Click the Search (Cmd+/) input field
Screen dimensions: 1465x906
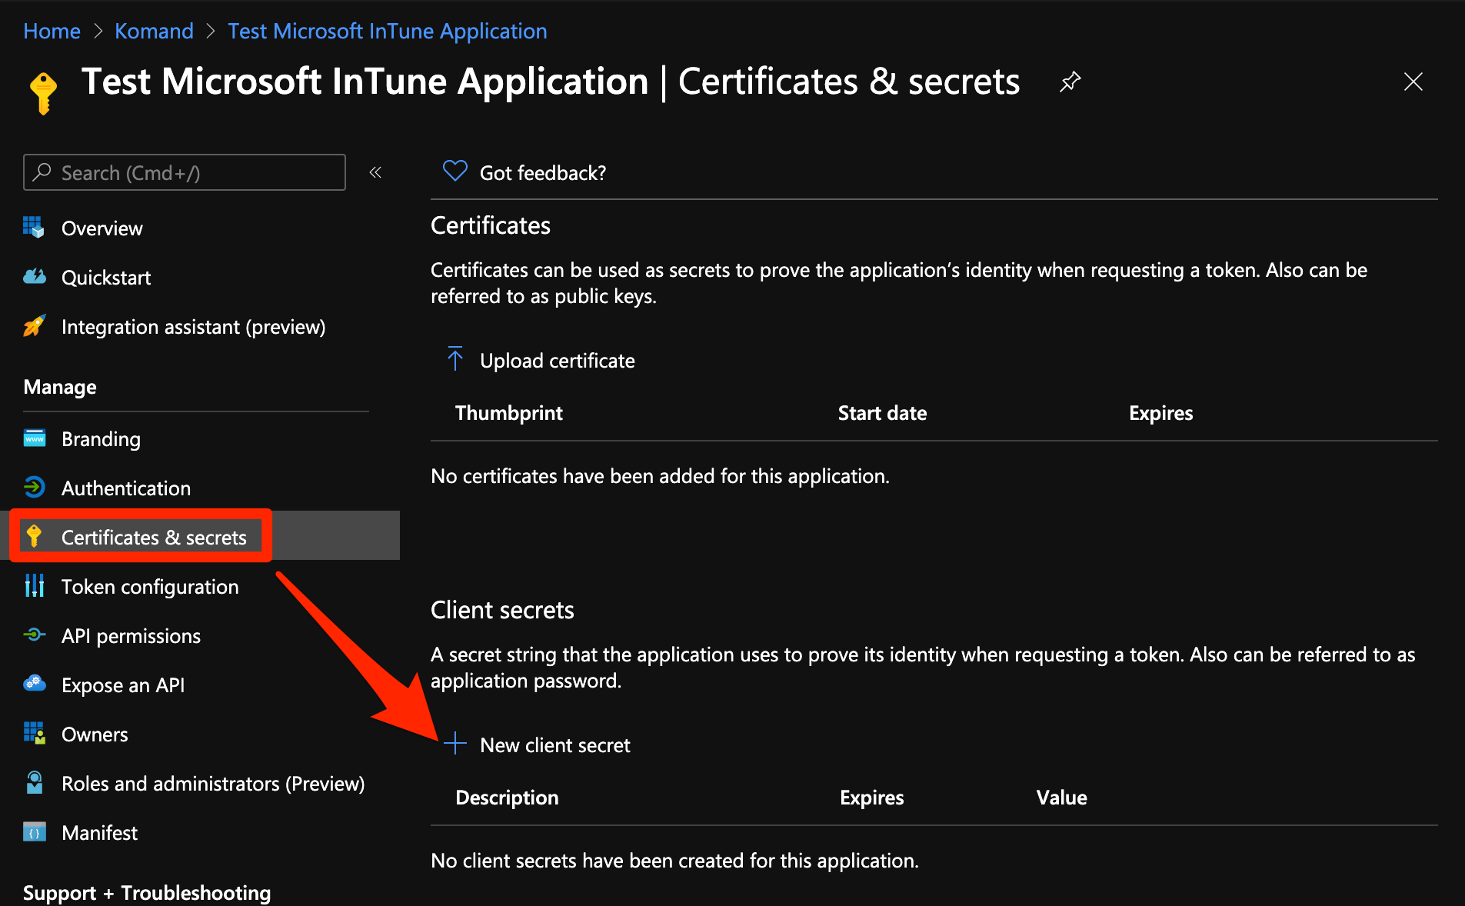coord(185,172)
